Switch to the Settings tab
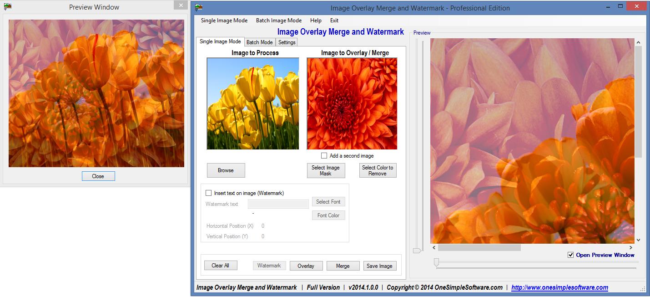The image size is (650, 297). point(287,42)
